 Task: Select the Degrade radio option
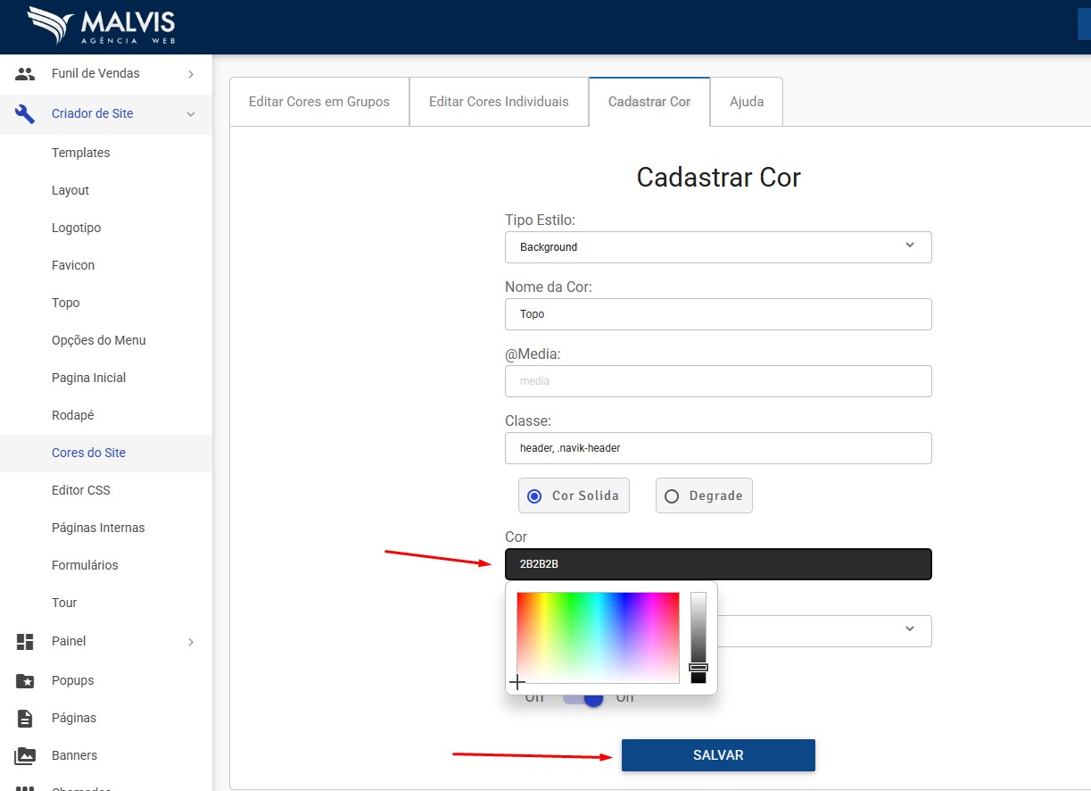pyautogui.click(x=672, y=496)
